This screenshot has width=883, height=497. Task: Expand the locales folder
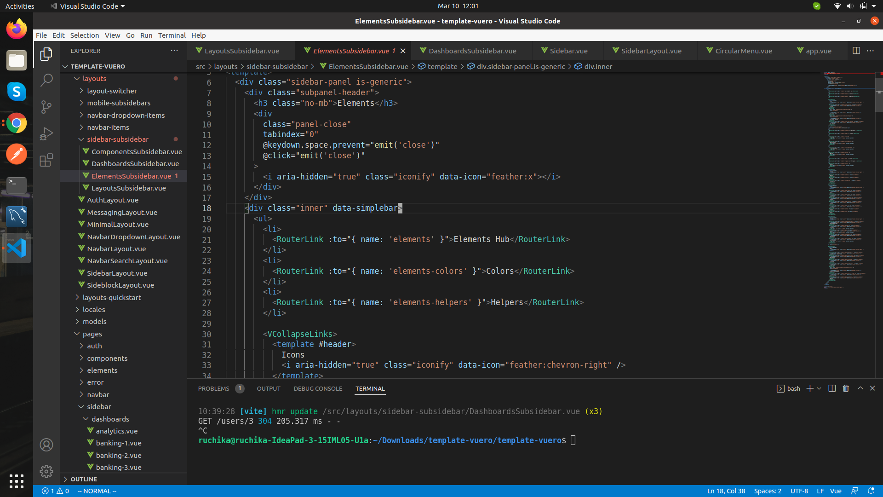click(x=94, y=309)
